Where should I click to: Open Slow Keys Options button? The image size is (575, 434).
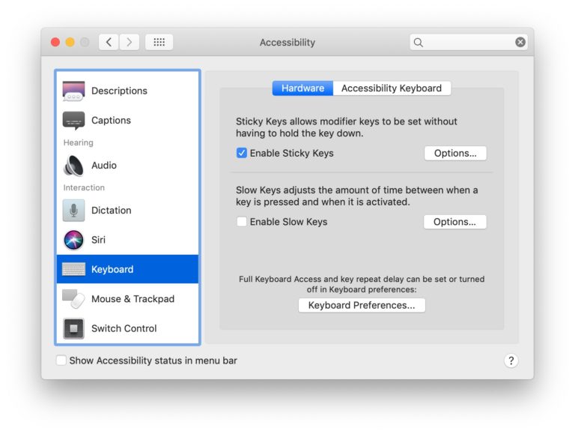click(454, 222)
